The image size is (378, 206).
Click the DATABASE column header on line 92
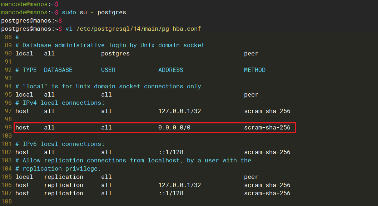tap(58, 70)
